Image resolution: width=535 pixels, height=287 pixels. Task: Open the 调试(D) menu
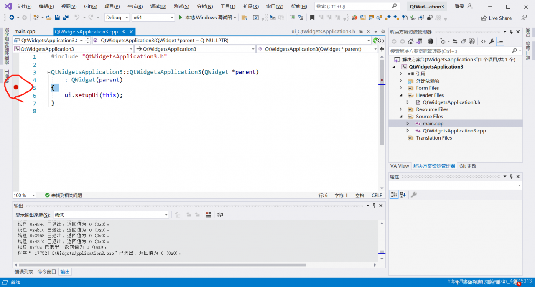click(x=158, y=6)
